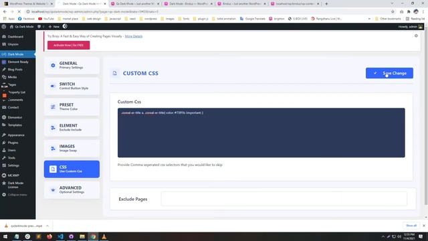Open Windows Start menu
The height and width of the screenshot is (241, 428).
5,236
